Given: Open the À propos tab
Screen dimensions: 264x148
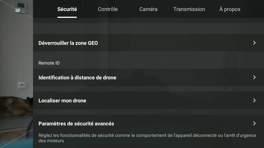Looking at the screenshot, I should 230,9.
